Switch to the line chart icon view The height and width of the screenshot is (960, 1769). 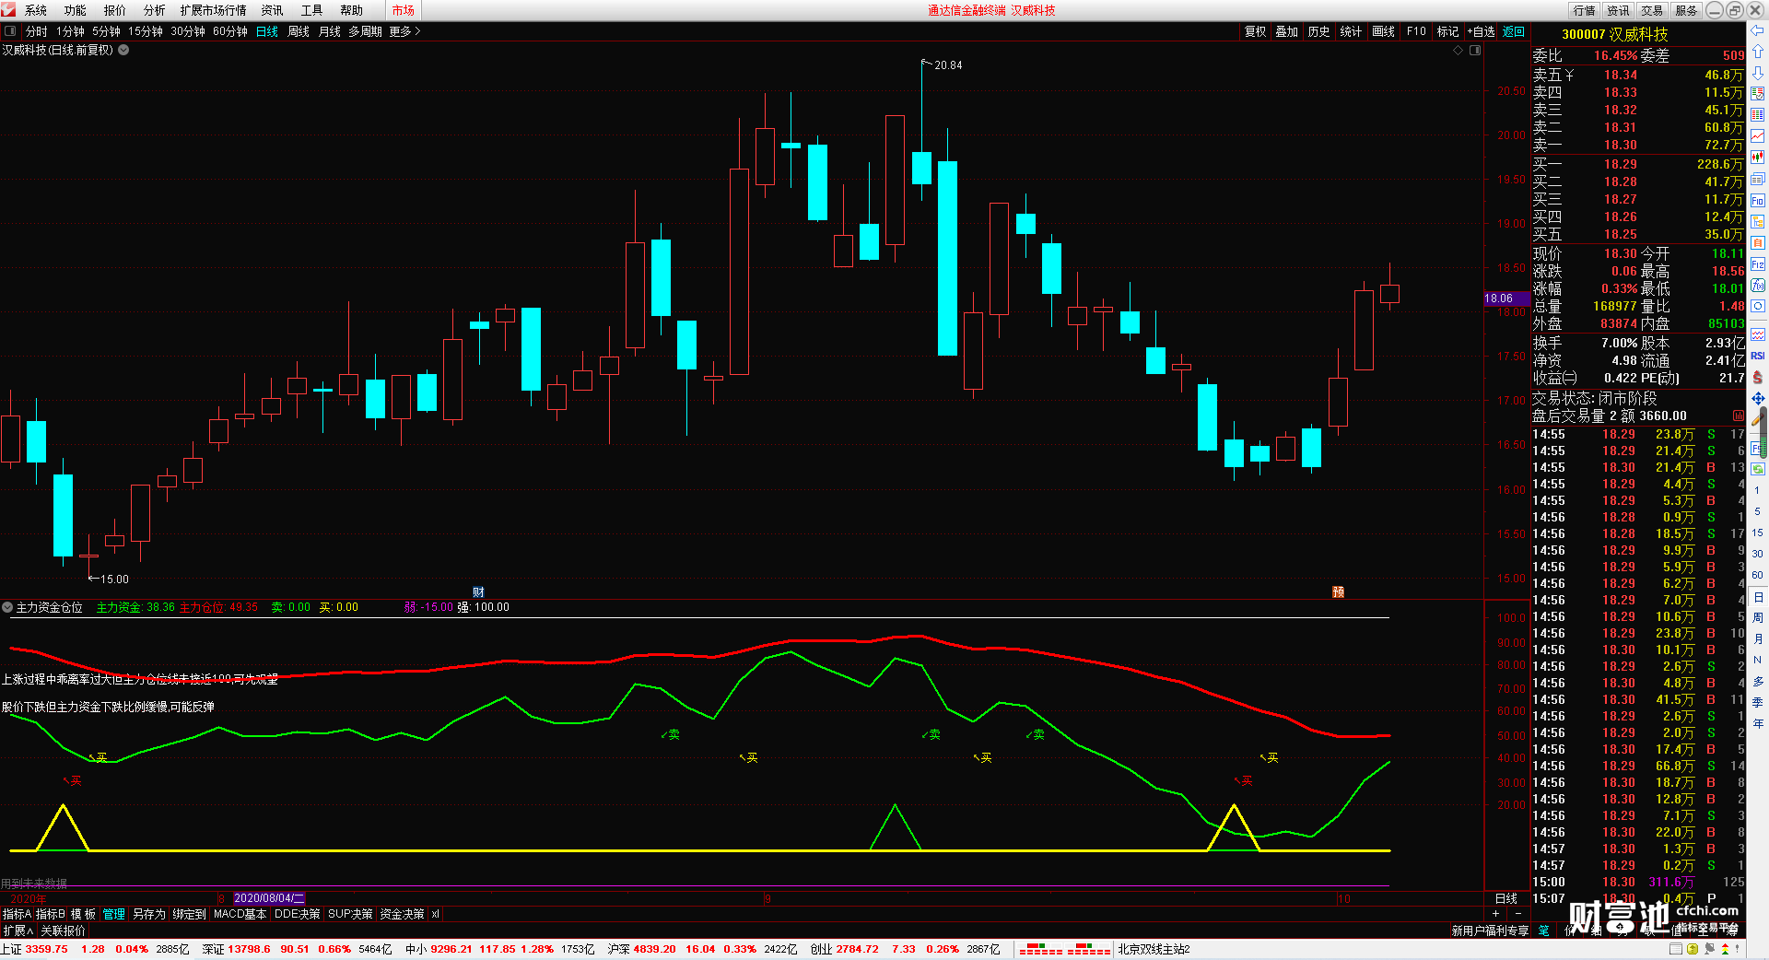[x=1758, y=136]
